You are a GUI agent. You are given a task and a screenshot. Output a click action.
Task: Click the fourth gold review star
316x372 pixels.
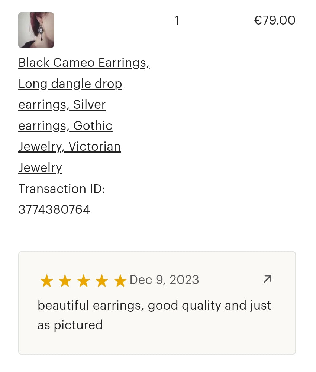coord(102,281)
